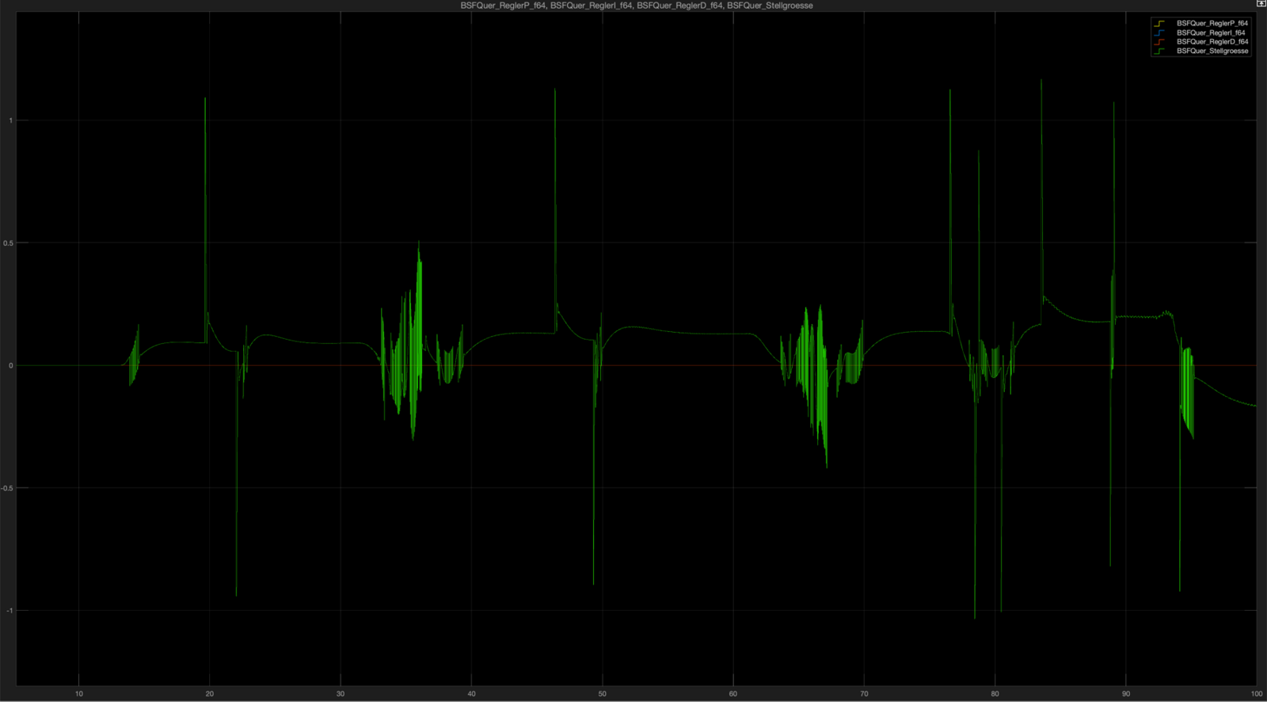Click the x-axis tick label 50

point(603,694)
